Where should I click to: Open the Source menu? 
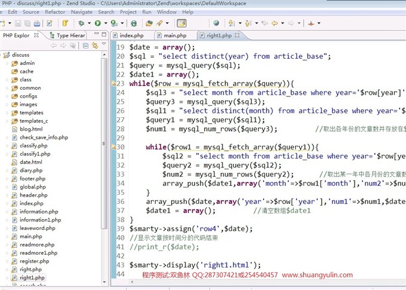coord(31,12)
